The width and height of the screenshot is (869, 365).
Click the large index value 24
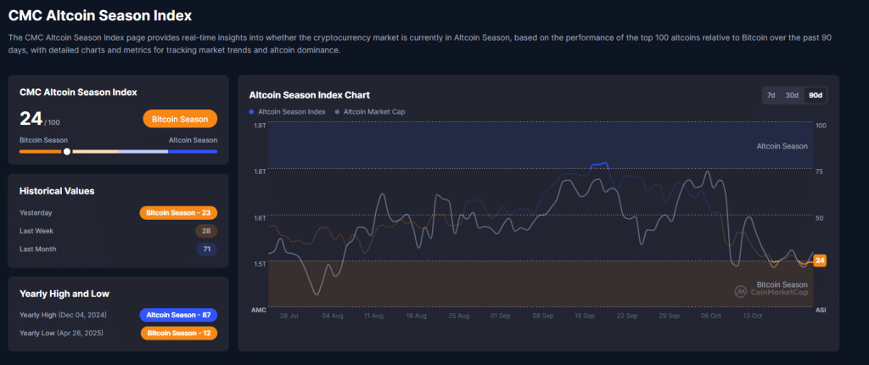[x=31, y=119]
